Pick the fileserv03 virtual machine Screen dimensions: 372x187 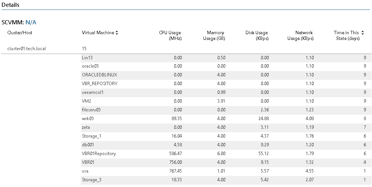[91, 110]
